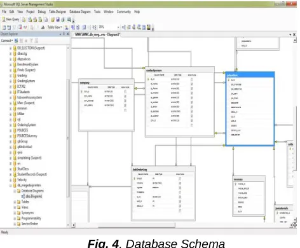This screenshot has height=248, width=300.
Task: Open the zoom percentage combo box
Action: [118, 27]
